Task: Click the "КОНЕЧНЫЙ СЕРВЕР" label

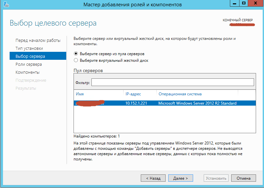Action: 238,20
